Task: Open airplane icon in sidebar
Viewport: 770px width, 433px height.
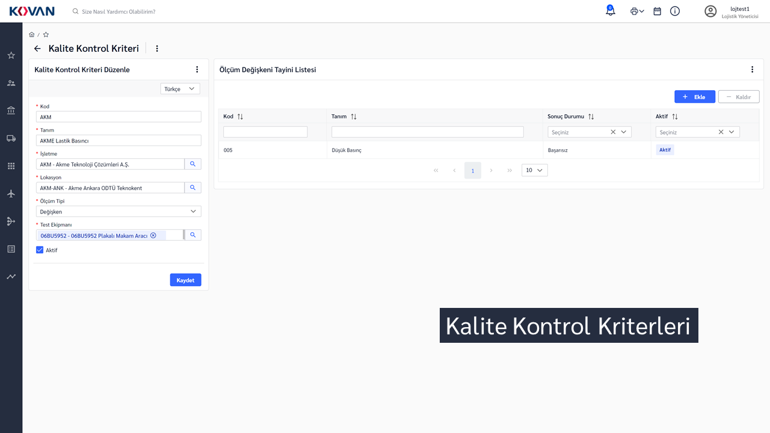Action: 11,194
